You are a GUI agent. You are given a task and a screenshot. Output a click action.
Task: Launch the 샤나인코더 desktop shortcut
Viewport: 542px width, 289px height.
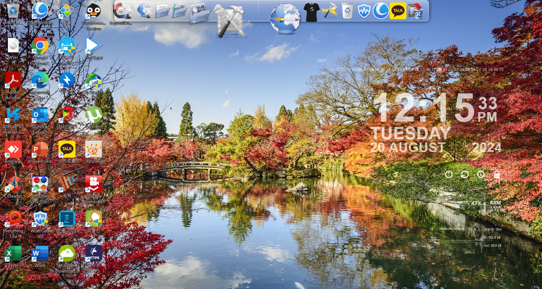(67, 117)
